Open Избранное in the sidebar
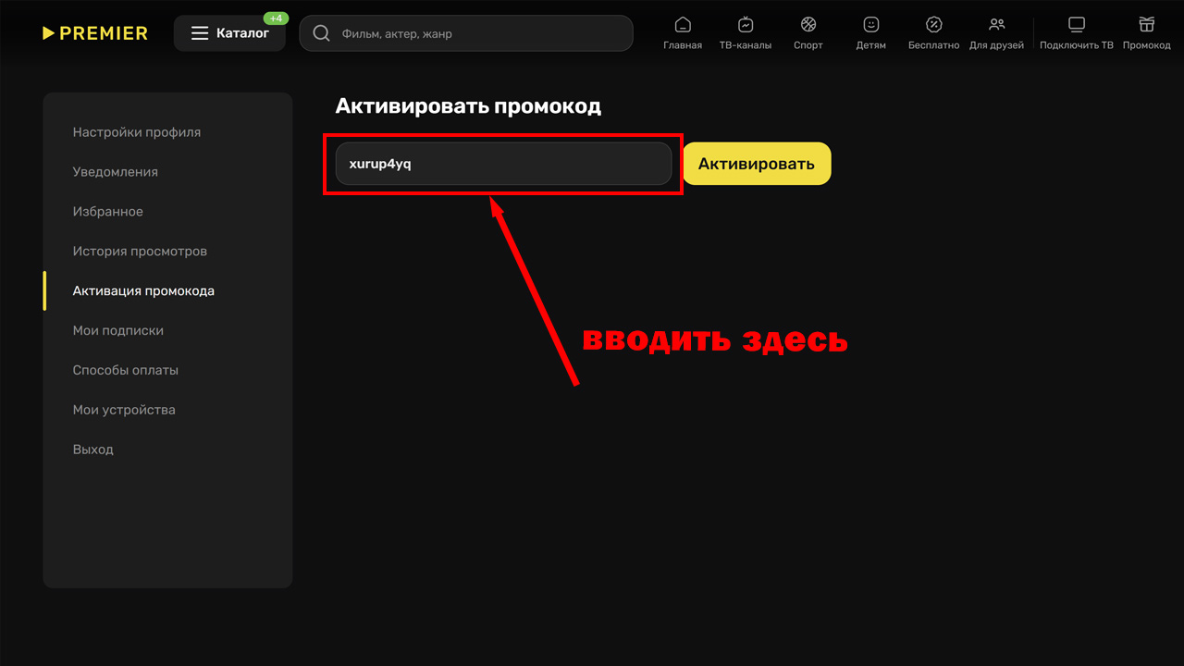Image resolution: width=1184 pixels, height=666 pixels. (x=108, y=212)
